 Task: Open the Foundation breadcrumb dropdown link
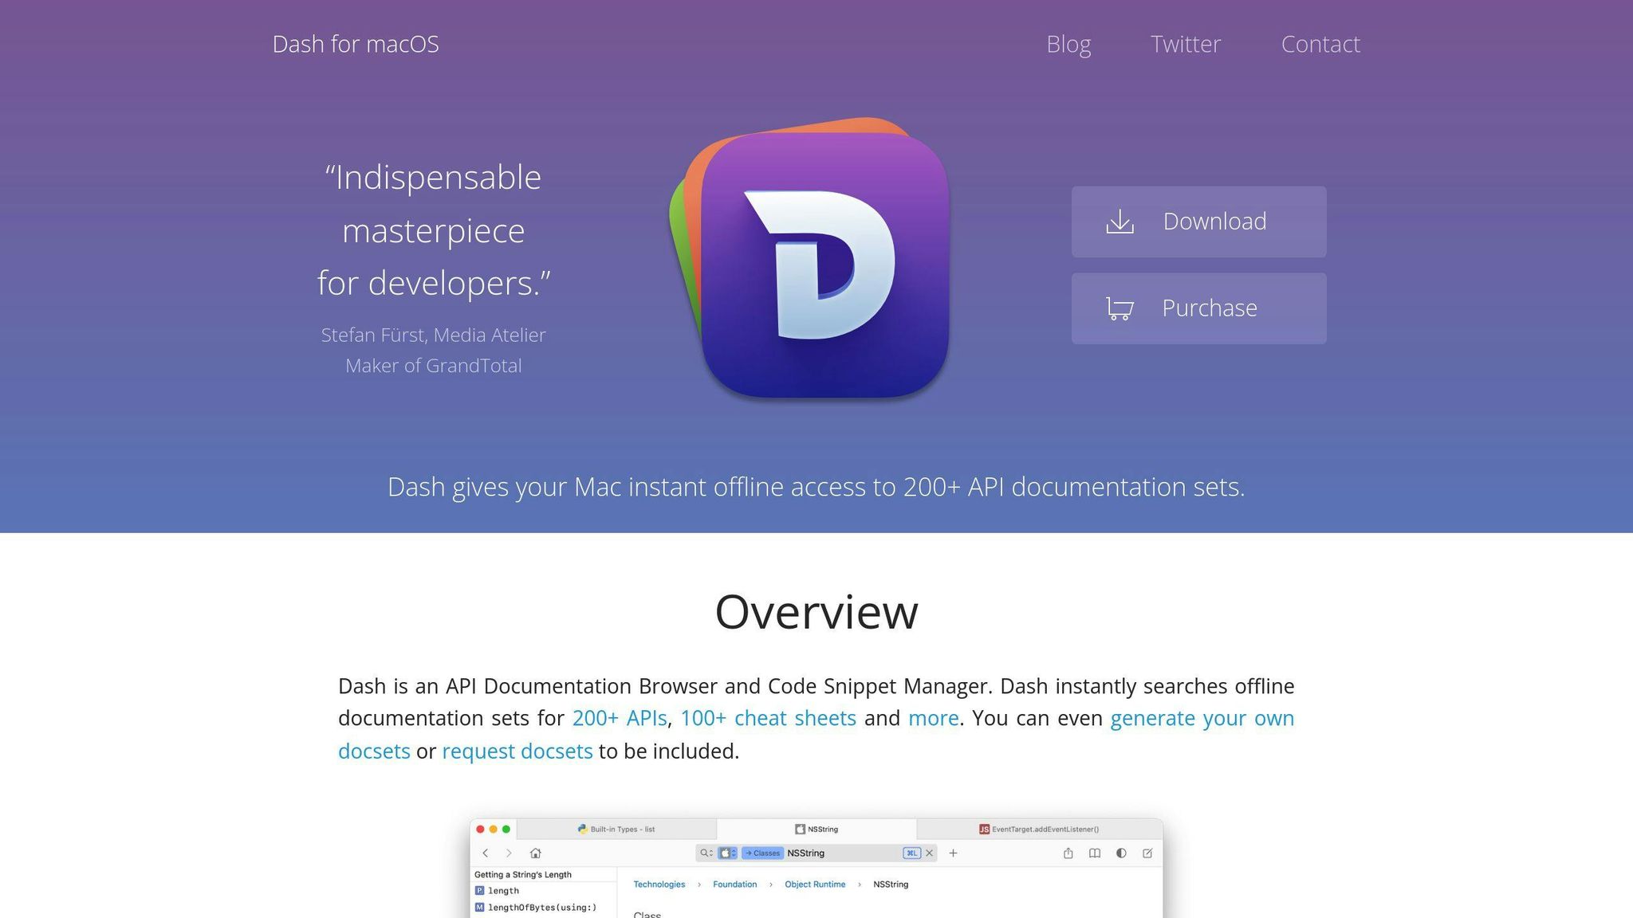(734, 885)
